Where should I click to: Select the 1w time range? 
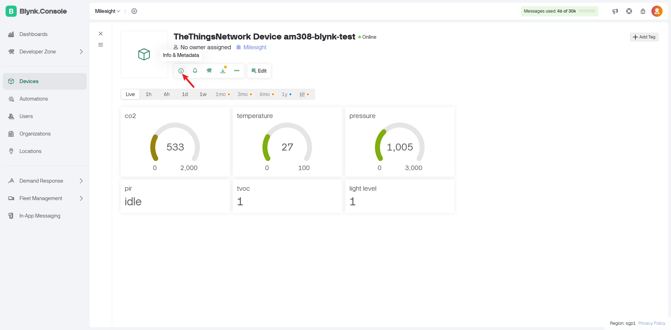tap(203, 94)
